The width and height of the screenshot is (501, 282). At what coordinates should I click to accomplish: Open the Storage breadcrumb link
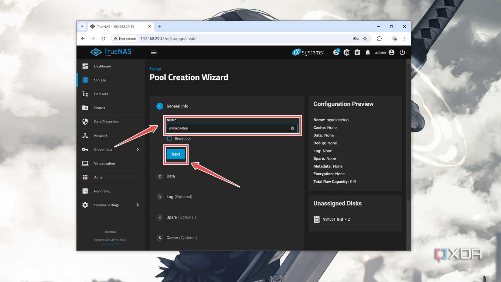coord(155,68)
